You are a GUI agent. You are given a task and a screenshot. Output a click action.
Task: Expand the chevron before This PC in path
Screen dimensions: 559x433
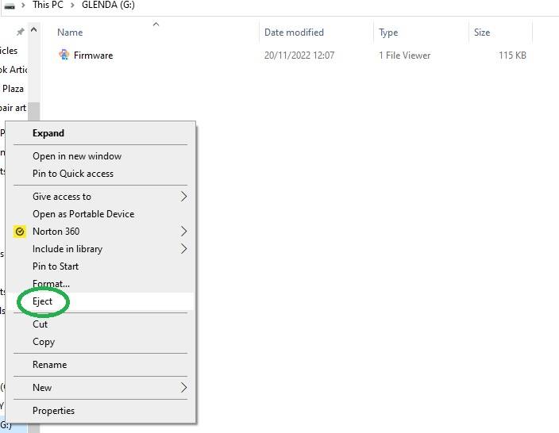point(23,6)
